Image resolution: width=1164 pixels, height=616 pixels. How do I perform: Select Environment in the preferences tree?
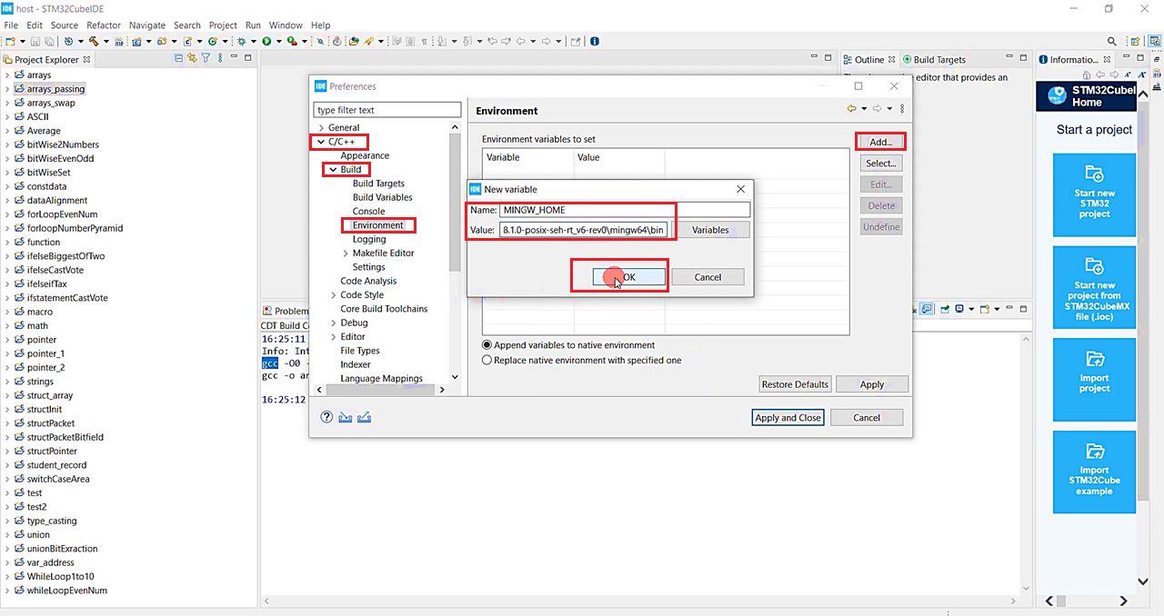point(377,225)
